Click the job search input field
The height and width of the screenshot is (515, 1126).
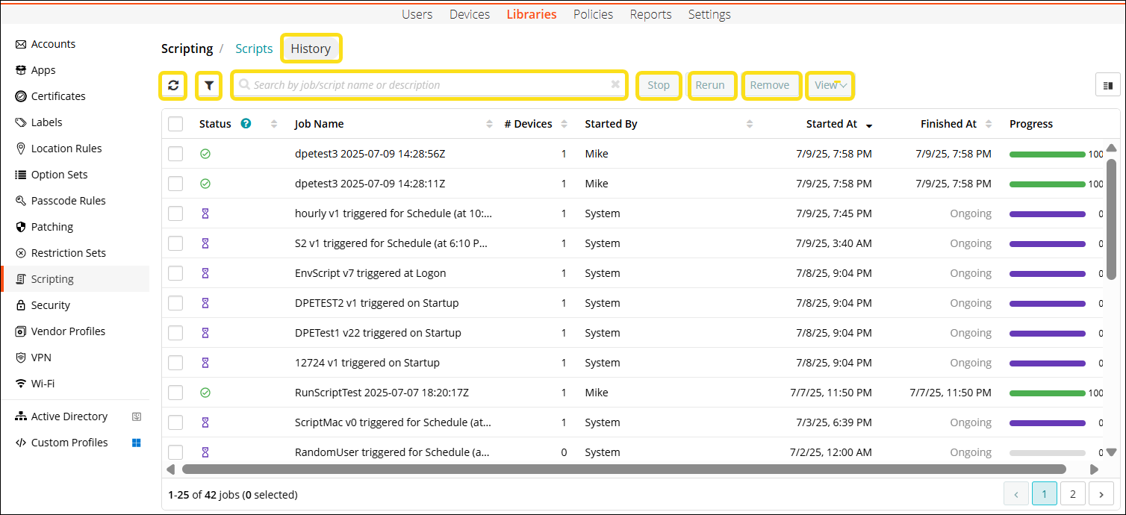tap(426, 85)
